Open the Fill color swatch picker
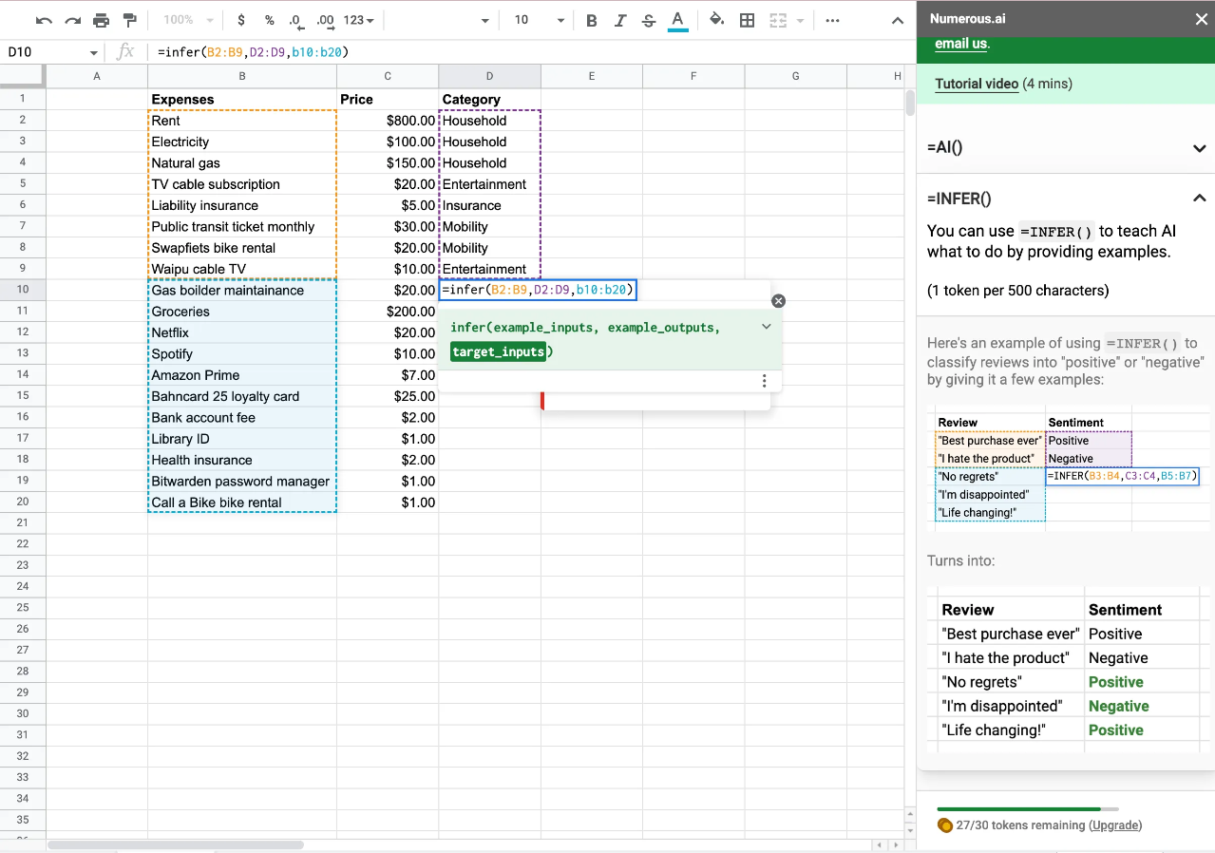This screenshot has width=1215, height=853. pos(716,19)
